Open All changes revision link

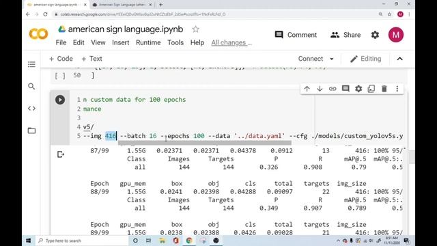coord(231,42)
